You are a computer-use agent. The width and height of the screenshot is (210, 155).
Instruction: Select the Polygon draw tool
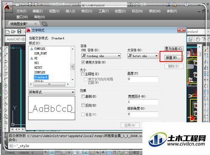(x=6, y=67)
